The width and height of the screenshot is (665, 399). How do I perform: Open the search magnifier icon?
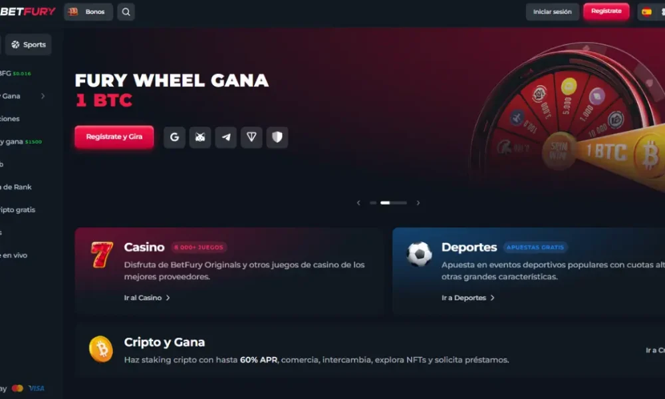coord(126,12)
